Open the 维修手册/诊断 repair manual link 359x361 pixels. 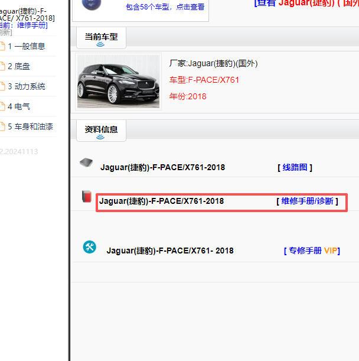click(x=307, y=201)
